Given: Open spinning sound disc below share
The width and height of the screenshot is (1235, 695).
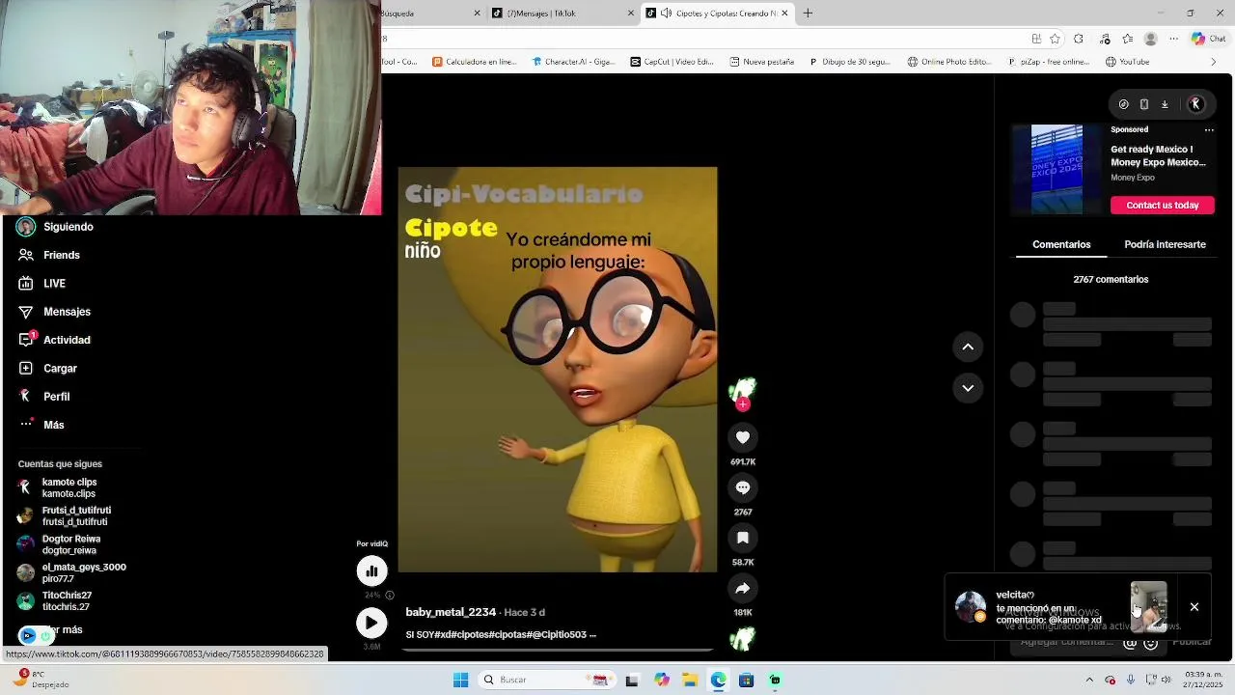Looking at the screenshot, I should click(x=742, y=638).
